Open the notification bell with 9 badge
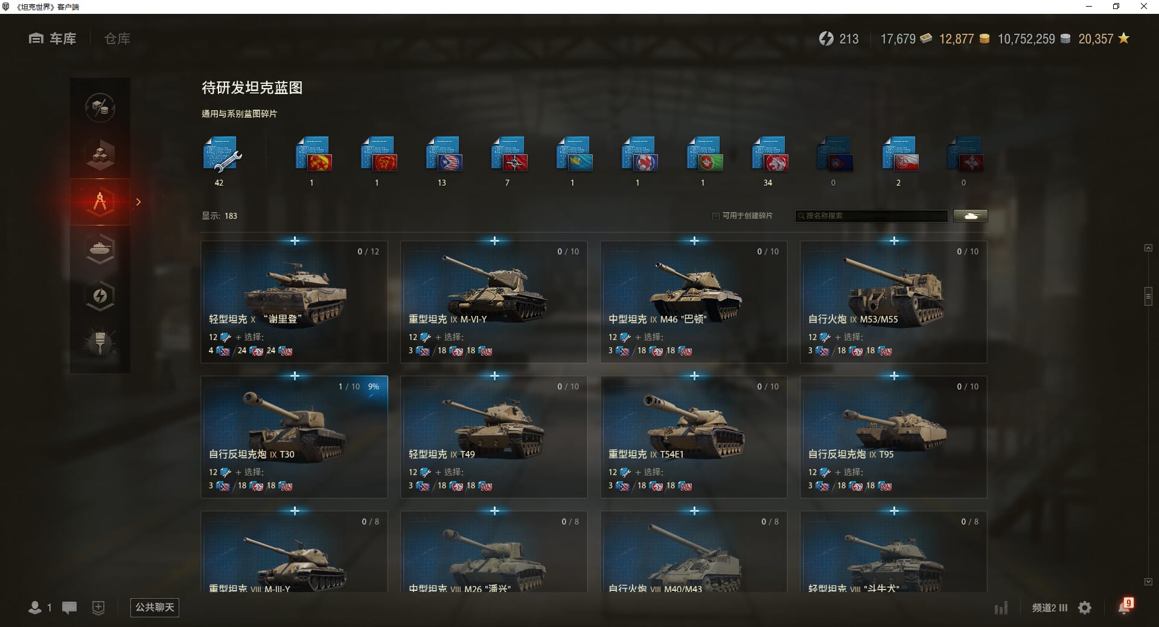The height and width of the screenshot is (627, 1159). tap(1125, 607)
